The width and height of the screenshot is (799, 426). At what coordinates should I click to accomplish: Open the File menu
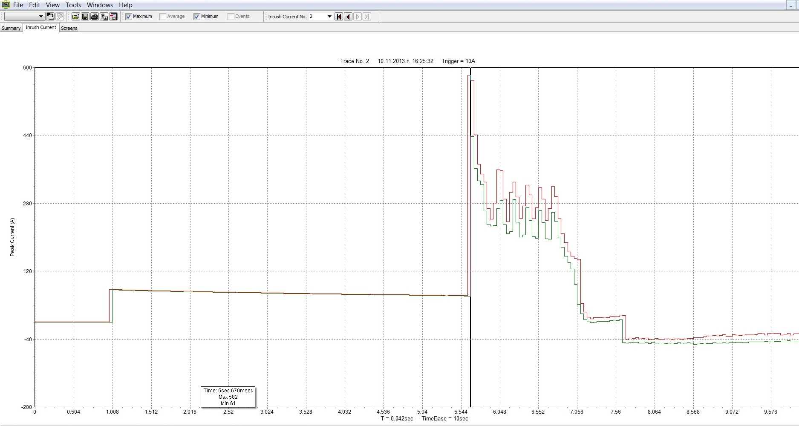pos(18,5)
